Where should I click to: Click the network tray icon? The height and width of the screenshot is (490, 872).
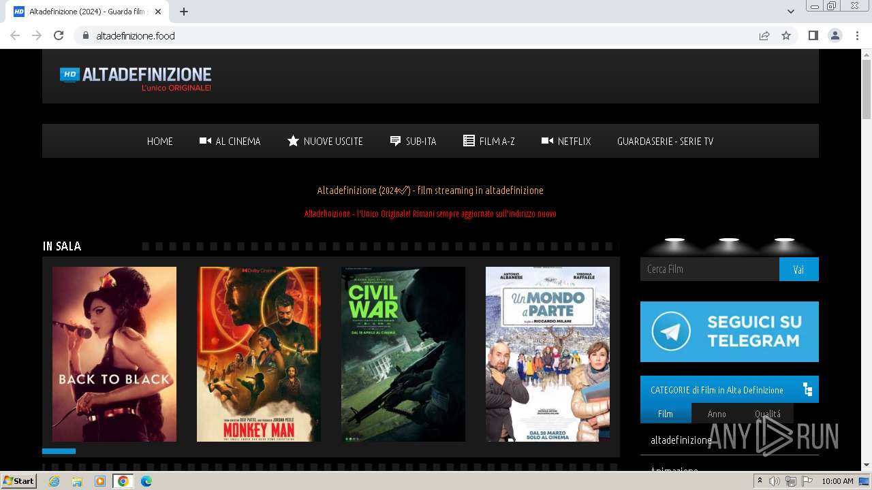[x=791, y=481]
